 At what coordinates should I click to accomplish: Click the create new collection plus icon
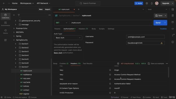click(14, 15)
